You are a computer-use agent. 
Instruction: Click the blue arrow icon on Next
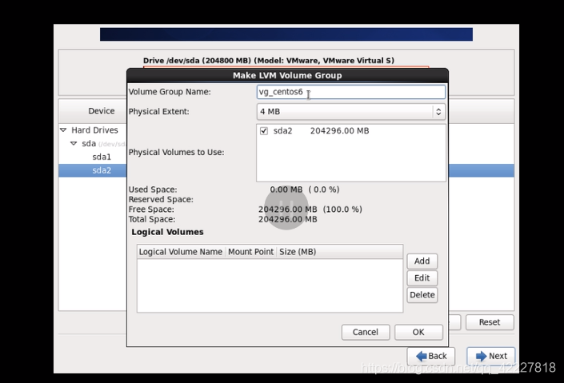click(481, 356)
